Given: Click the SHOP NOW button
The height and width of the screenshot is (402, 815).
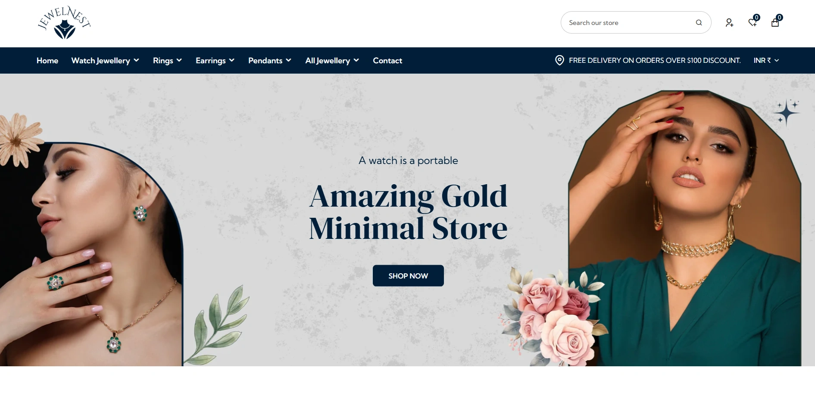Looking at the screenshot, I should pos(408,276).
